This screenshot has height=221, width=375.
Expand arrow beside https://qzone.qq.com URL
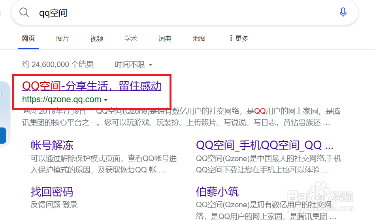(x=106, y=100)
